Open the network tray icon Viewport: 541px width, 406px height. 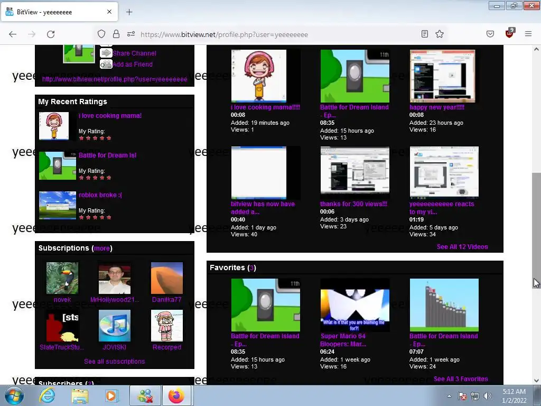point(475,396)
